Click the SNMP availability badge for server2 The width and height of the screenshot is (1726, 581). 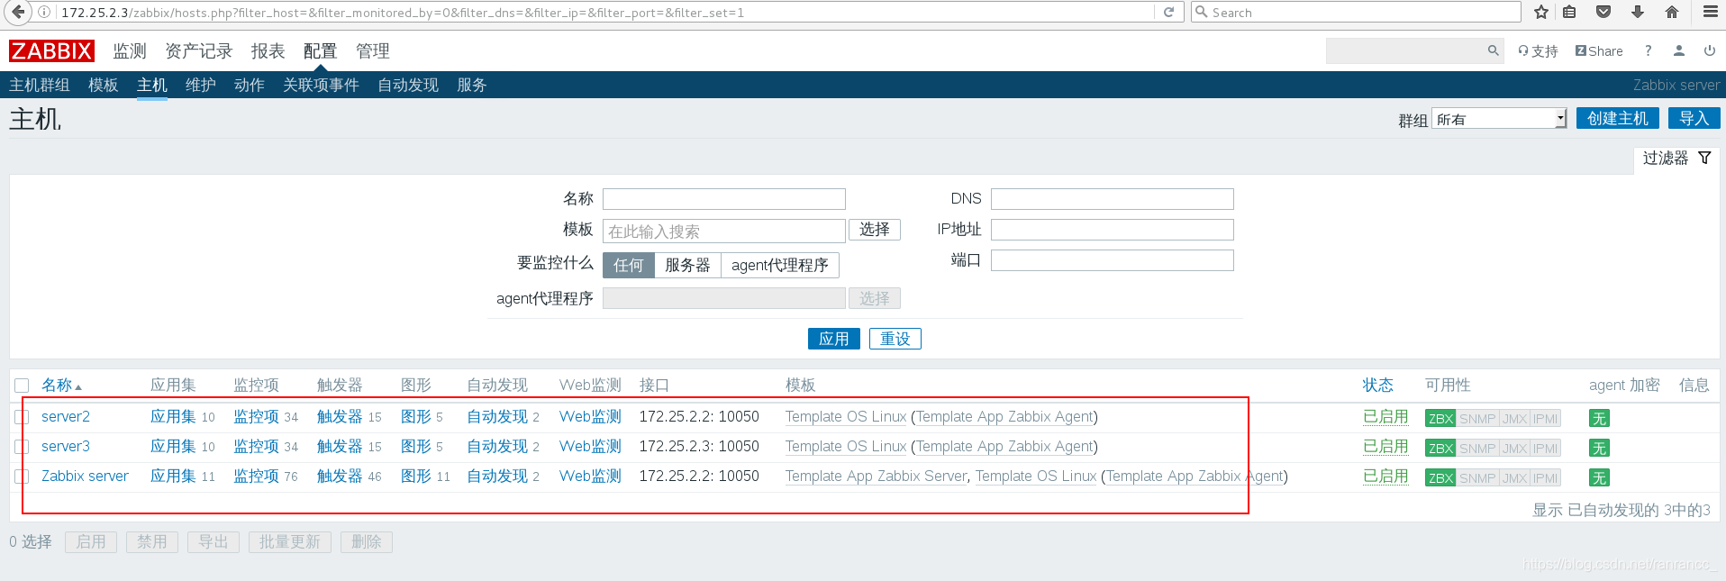click(x=1477, y=418)
